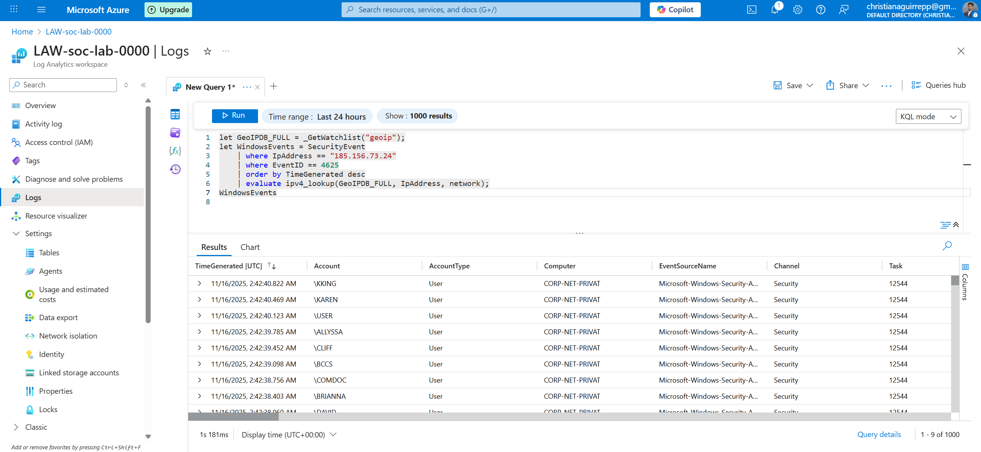Open the notifications bell
The width and height of the screenshot is (981, 452).
[x=775, y=10]
